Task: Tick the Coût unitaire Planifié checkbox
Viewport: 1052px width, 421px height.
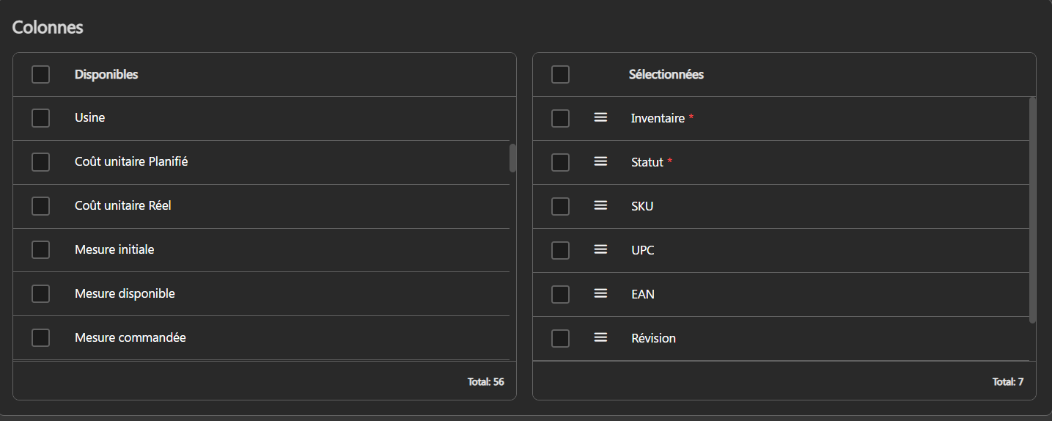Action: 40,161
